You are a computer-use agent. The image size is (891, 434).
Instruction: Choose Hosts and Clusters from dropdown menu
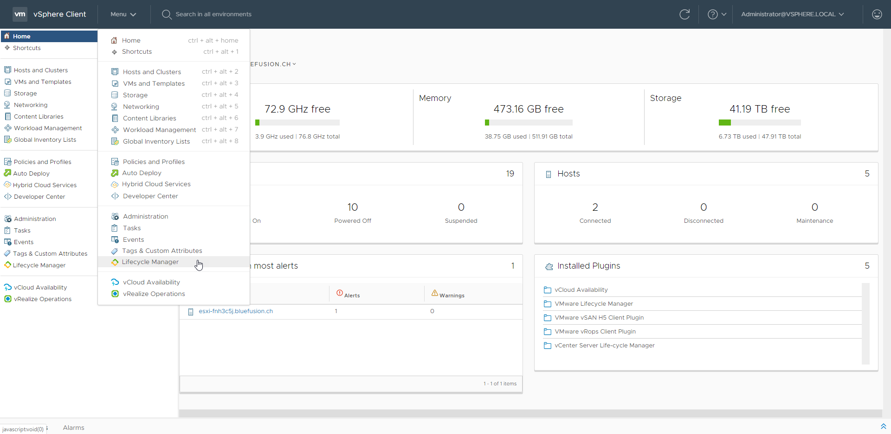pos(152,72)
